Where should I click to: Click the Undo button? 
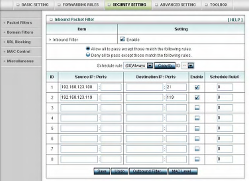(119, 171)
